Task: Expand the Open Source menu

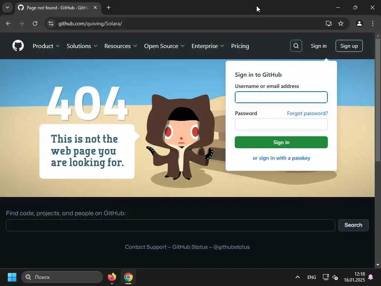Action: (x=164, y=46)
